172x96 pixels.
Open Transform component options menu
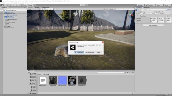[171, 16]
